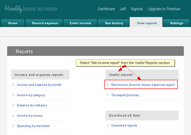This screenshot has width=191, height=135.
Task: Click chevron icon beside Download reports
Action: click(108, 125)
